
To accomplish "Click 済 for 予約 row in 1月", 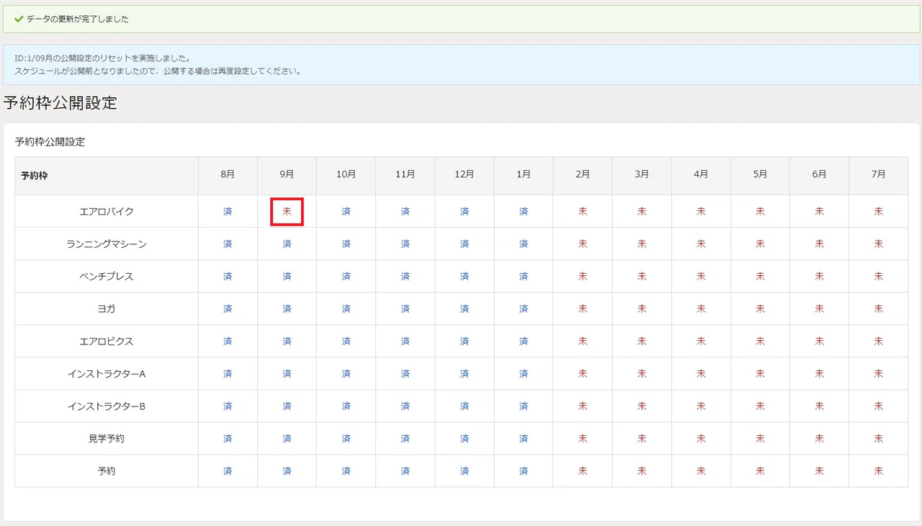I will 524,471.
